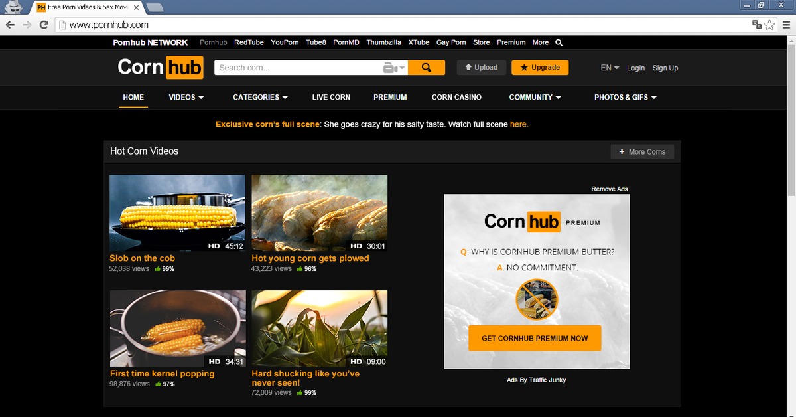
Task: Open the EN language dropdown
Action: point(610,68)
